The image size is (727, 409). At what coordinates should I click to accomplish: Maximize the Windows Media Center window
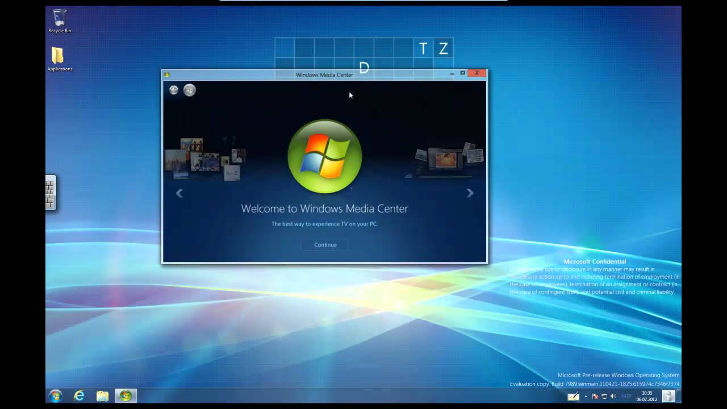pyautogui.click(x=462, y=73)
